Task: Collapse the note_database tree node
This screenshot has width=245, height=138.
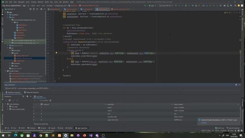Action: [6, 104]
